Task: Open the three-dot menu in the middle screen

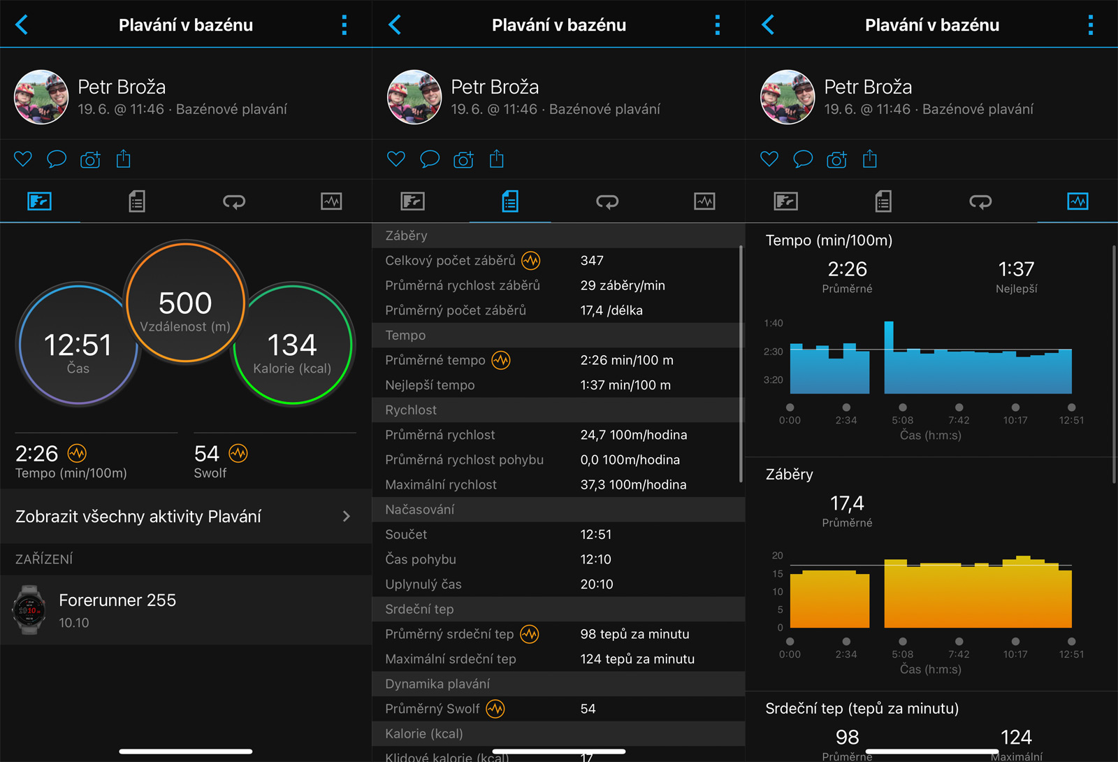Action: (717, 25)
